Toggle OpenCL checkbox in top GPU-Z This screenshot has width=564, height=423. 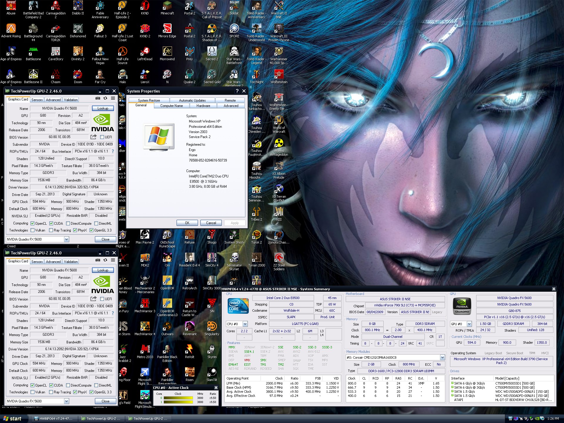click(x=33, y=224)
